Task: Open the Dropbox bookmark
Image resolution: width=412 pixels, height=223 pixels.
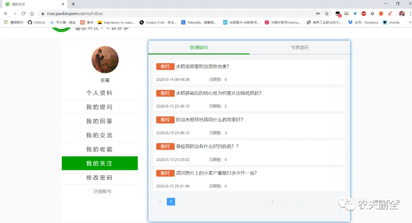Action: 363,23
